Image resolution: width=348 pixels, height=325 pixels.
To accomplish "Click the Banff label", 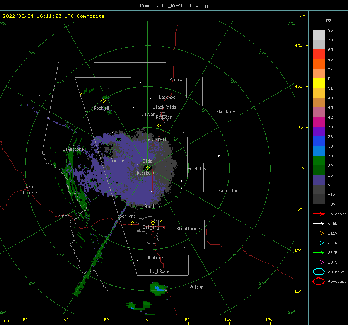I will click(64, 215).
